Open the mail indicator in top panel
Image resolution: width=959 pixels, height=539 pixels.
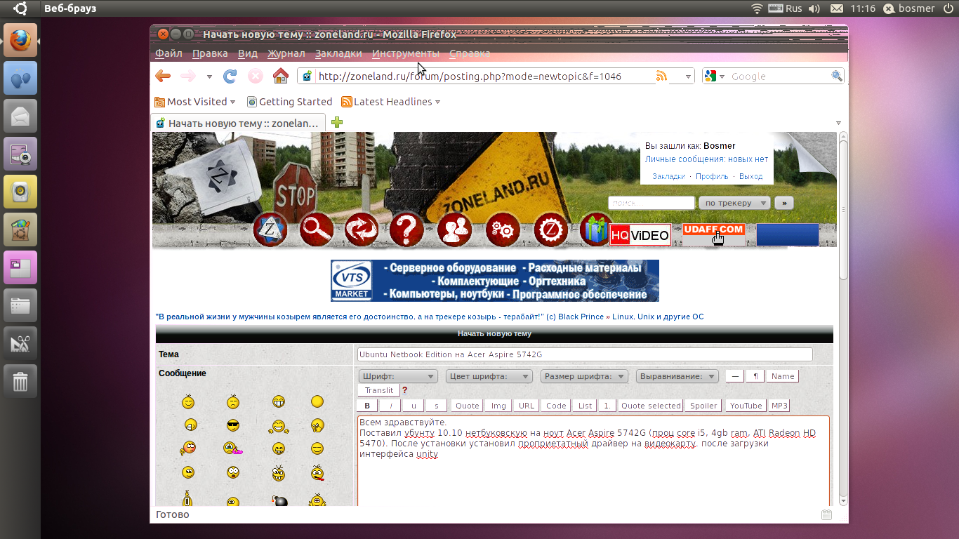point(837,8)
